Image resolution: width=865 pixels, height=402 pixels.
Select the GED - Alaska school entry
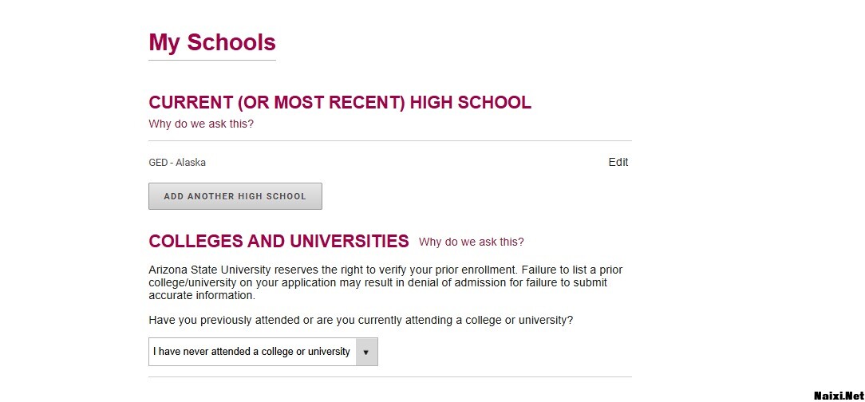(x=177, y=163)
